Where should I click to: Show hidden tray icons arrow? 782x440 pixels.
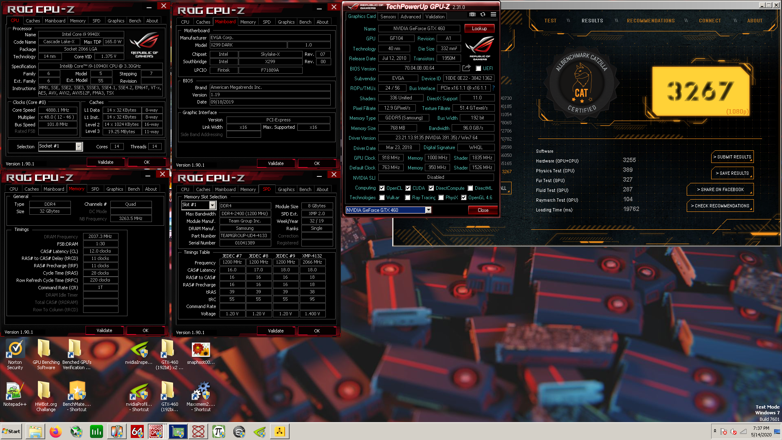pos(715,431)
